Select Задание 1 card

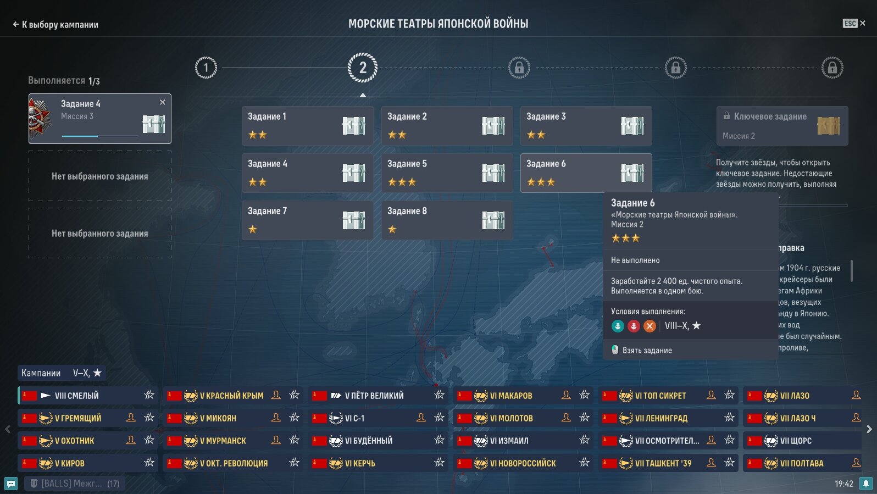coord(308,126)
